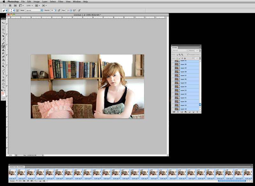Select the Gradient tool

(3, 60)
